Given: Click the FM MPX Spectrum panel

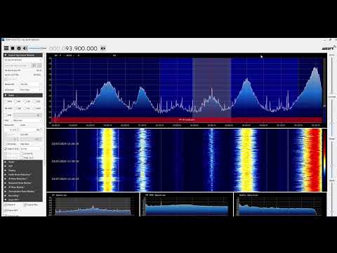Looking at the screenshot, I should click(x=187, y=205).
